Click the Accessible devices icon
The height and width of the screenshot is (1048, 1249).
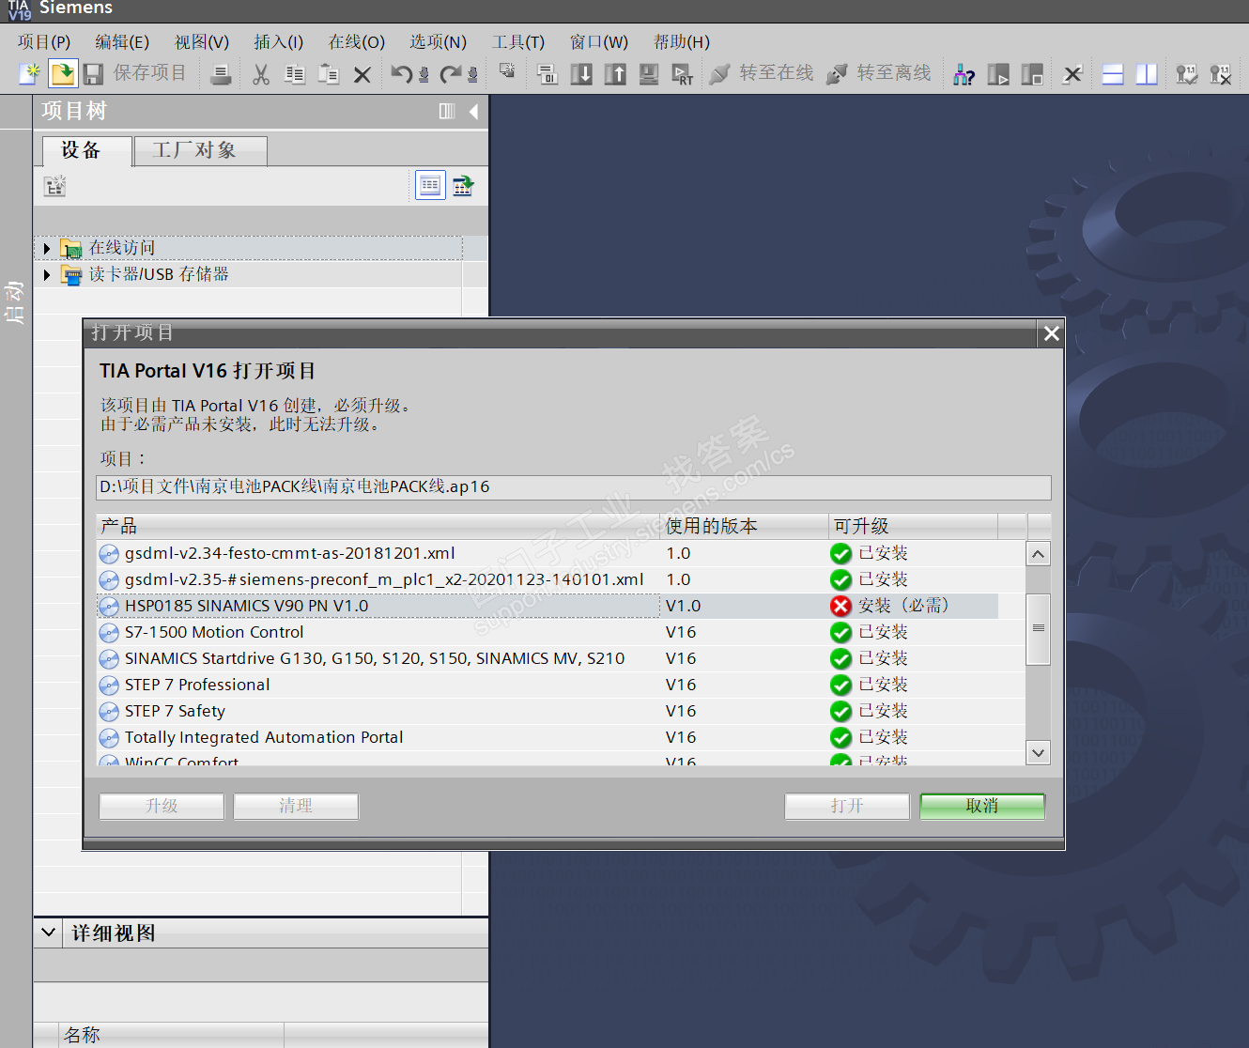coord(964,74)
